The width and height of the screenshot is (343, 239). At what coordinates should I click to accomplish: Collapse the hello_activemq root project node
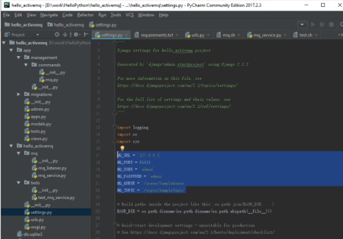coord(3,43)
